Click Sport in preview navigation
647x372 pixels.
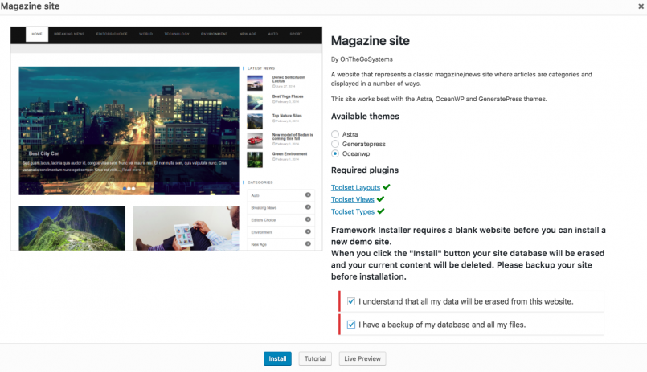pos(296,34)
